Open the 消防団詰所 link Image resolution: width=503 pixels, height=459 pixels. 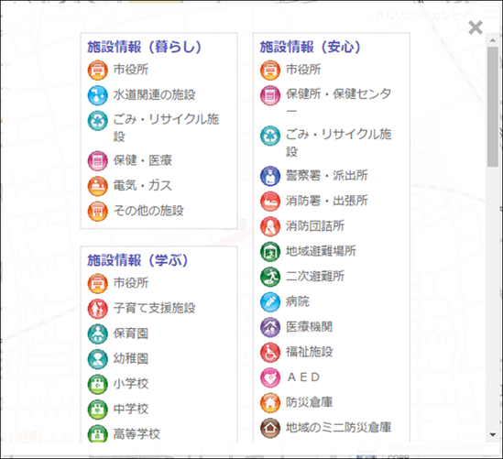315,226
